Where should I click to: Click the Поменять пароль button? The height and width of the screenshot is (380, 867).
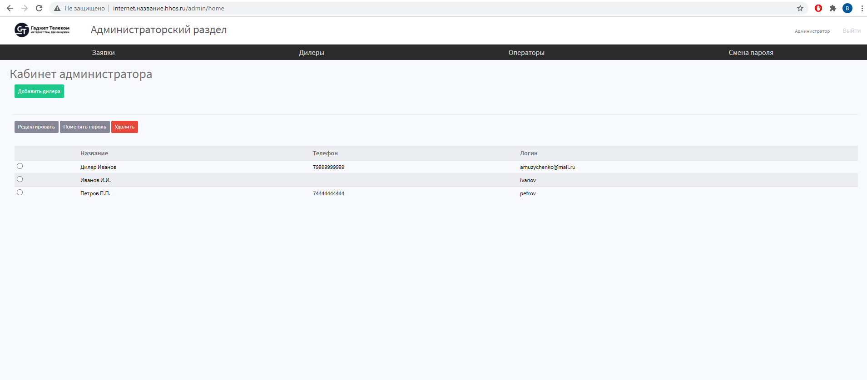coord(85,127)
